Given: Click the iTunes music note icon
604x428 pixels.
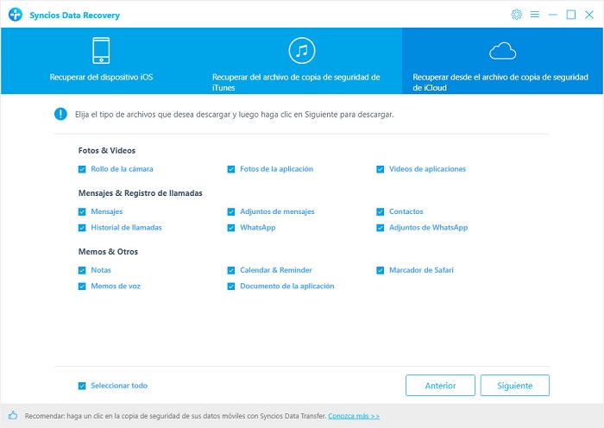Looking at the screenshot, I should (x=302, y=50).
